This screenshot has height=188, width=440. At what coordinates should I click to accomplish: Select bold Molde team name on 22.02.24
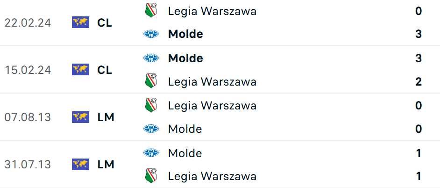pyautogui.click(x=185, y=34)
